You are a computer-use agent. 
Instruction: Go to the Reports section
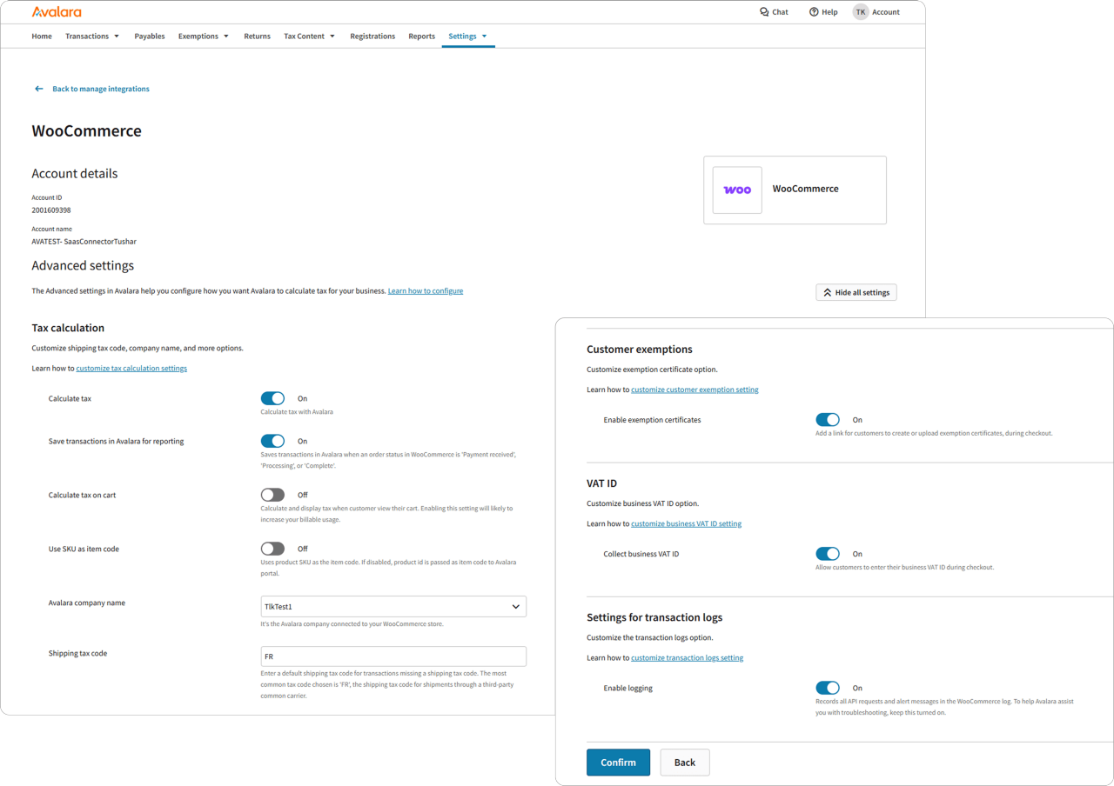(x=421, y=36)
